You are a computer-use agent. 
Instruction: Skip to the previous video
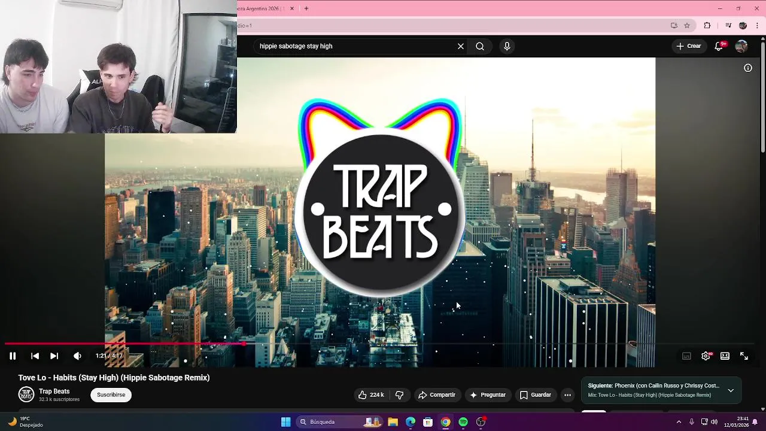[x=35, y=356]
